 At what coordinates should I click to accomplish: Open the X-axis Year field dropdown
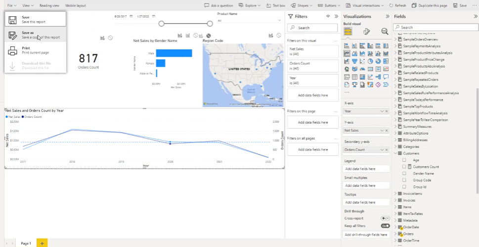click(x=382, y=111)
